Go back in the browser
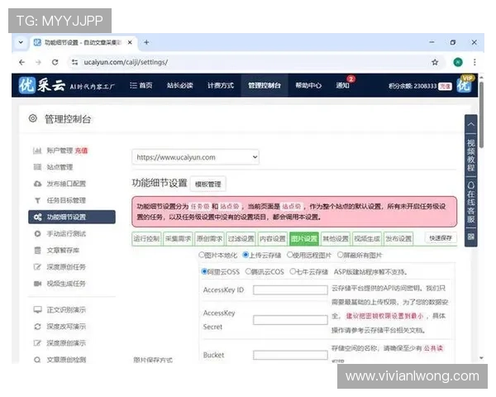 tap(21, 62)
